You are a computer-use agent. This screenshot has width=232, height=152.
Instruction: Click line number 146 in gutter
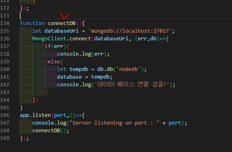click(5, 115)
